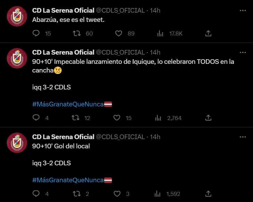
Task: Open view analytics showing 17.8K views
Action: [160, 33]
